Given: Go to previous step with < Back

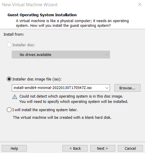Looking at the screenshot, I should (x=75, y=148).
